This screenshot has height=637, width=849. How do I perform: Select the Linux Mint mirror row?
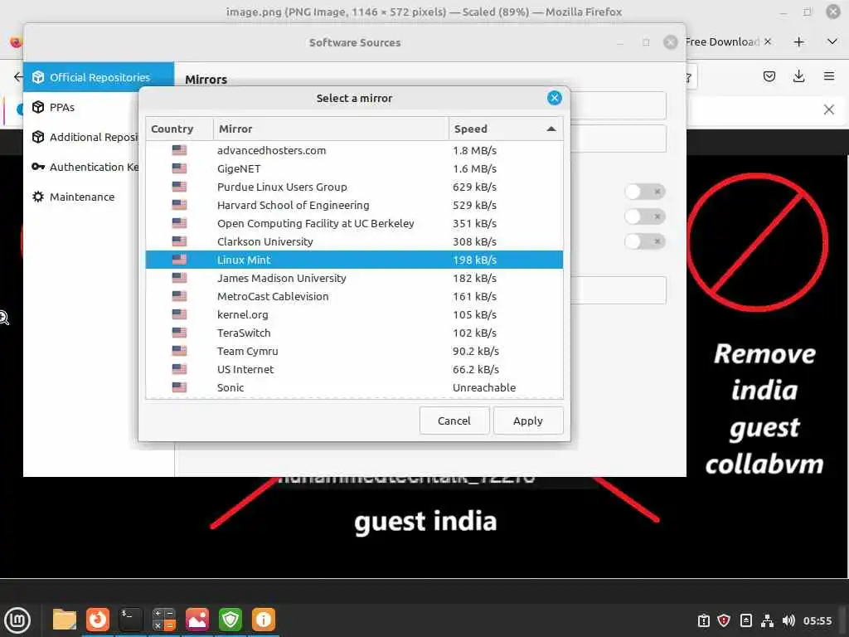[354, 260]
